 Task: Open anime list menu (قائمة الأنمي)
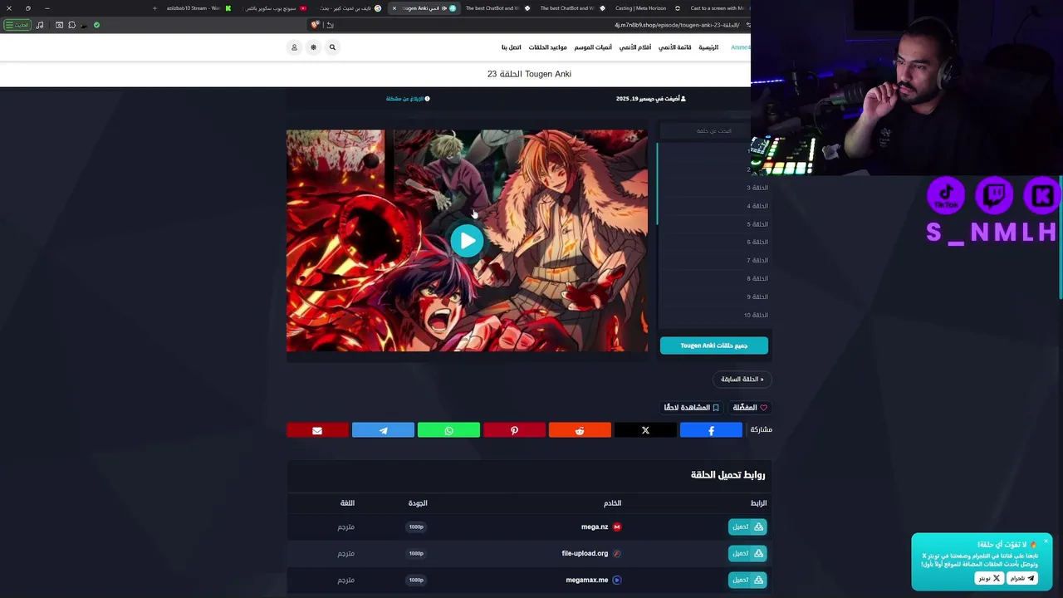[x=675, y=47]
